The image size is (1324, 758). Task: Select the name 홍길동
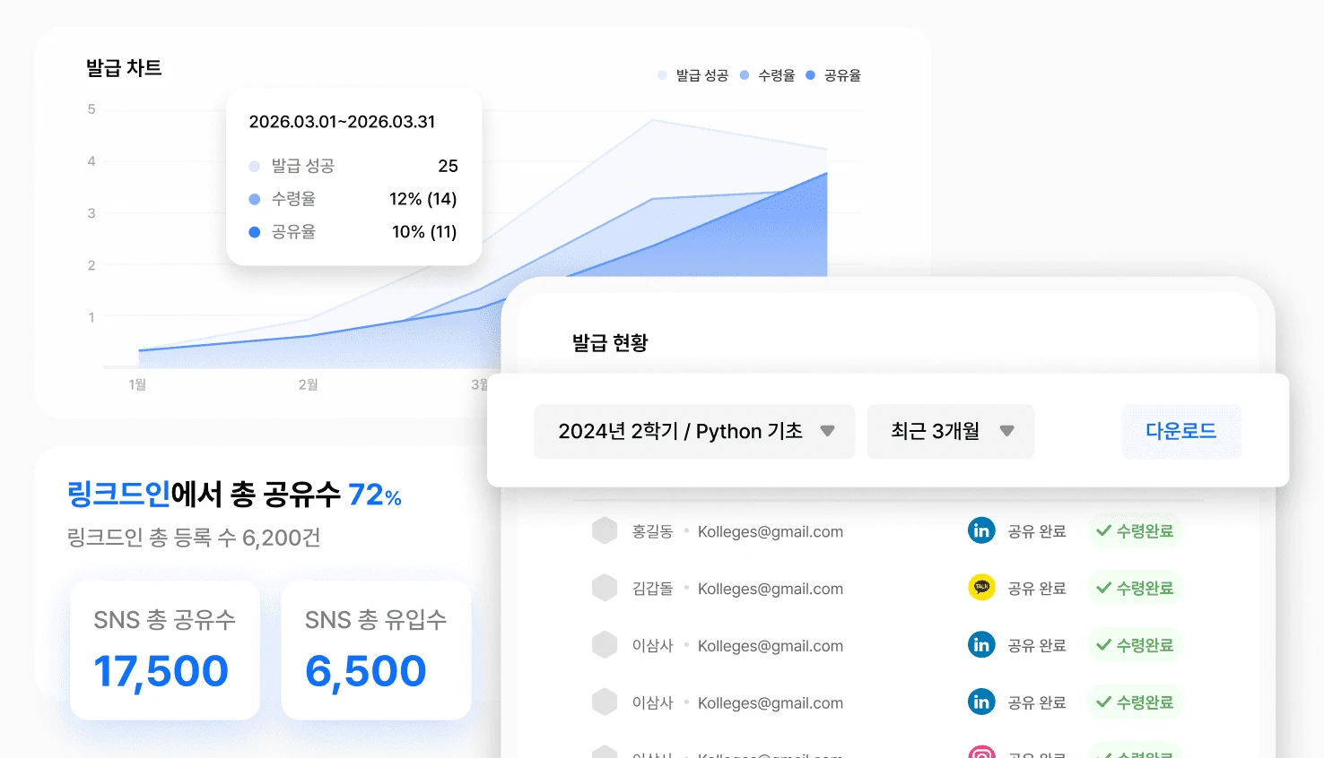coord(652,531)
